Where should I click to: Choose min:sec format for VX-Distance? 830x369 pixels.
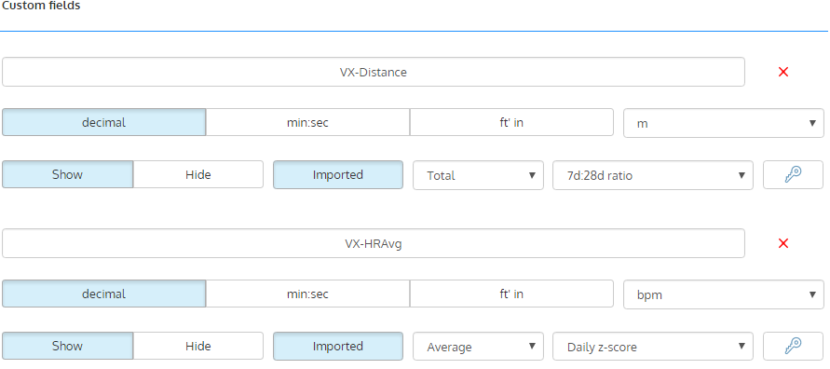coord(307,122)
